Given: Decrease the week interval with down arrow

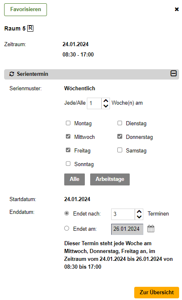Looking at the screenshot, I should 106,106.
